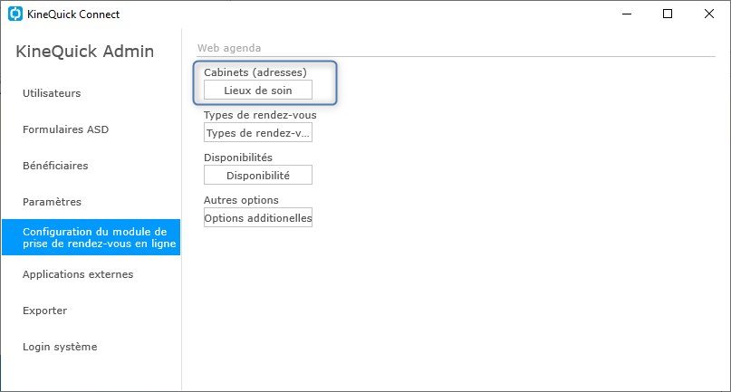
Task: Open the Types de rendez-v... button
Action: pos(258,133)
